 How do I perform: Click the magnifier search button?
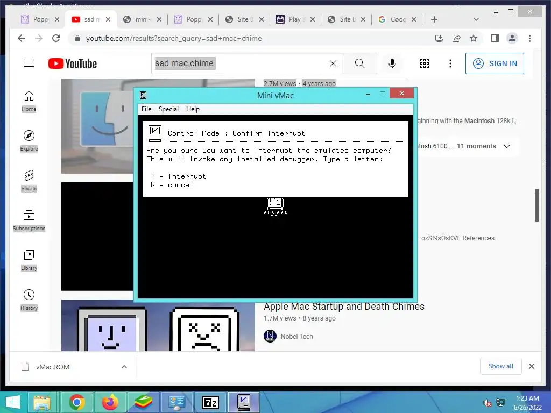click(x=359, y=63)
